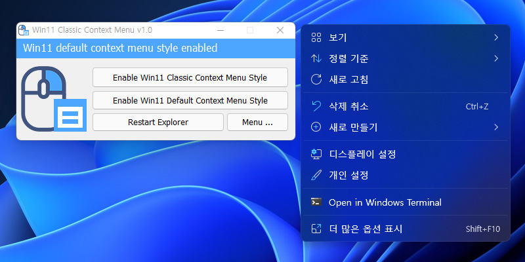Expand the 새로 만들기 submenu chevron
Viewport: 525px width, 262px height.
496,127
